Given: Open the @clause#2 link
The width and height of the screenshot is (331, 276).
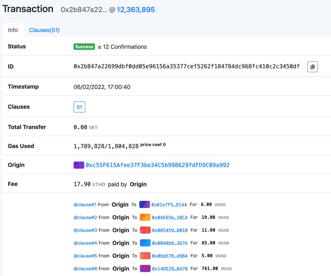Looking at the screenshot, I should (85, 217).
